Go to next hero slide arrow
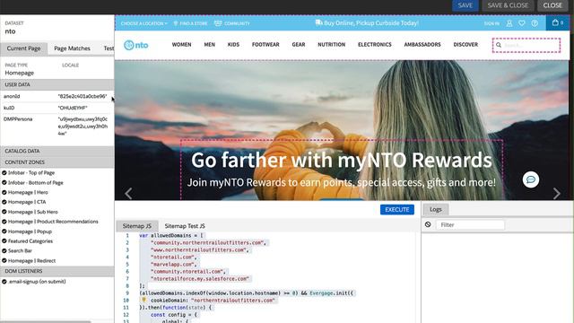The height and width of the screenshot is (323, 574). point(556,193)
